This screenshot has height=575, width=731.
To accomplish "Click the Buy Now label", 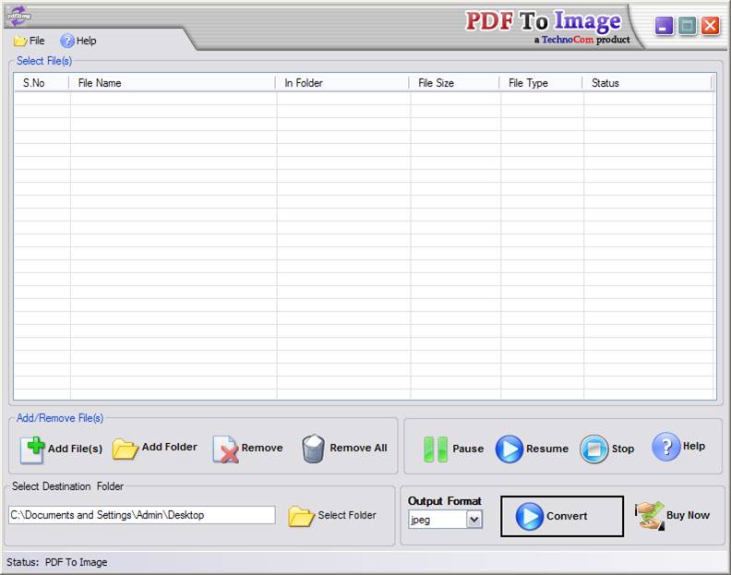I will [x=689, y=515].
